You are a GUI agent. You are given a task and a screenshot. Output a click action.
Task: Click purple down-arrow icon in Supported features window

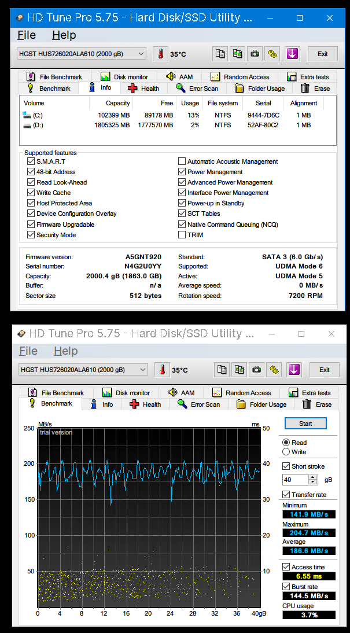[292, 54]
